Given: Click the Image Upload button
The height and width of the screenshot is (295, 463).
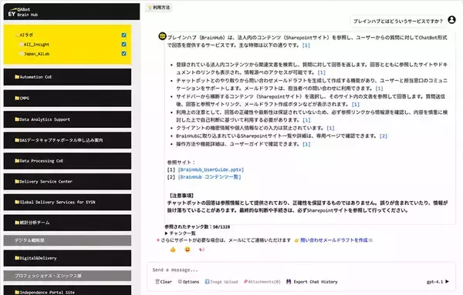Looking at the screenshot, I should point(221,282).
